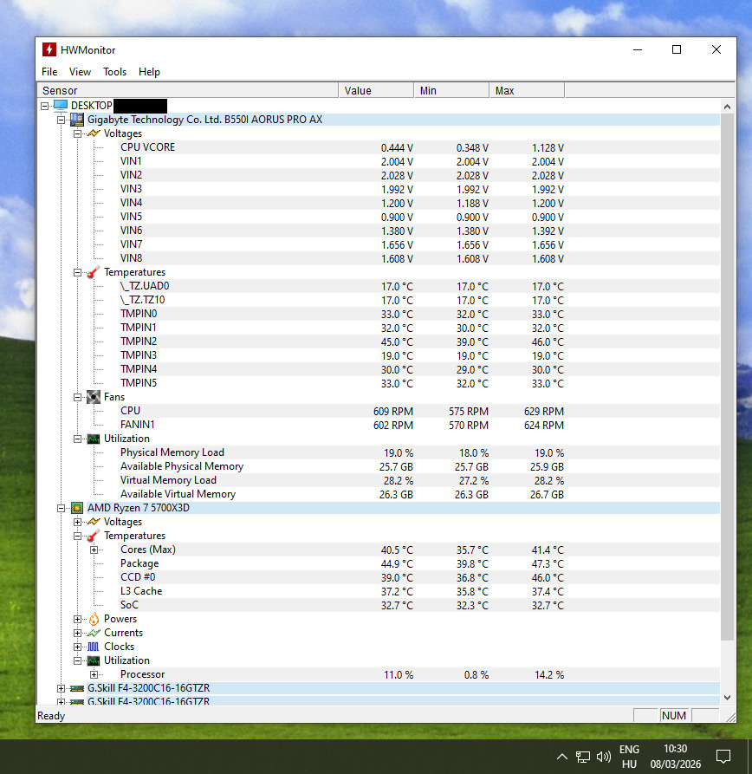The image size is (752, 774).
Task: Click the CPU fan 609 RPM value
Action: (x=393, y=411)
